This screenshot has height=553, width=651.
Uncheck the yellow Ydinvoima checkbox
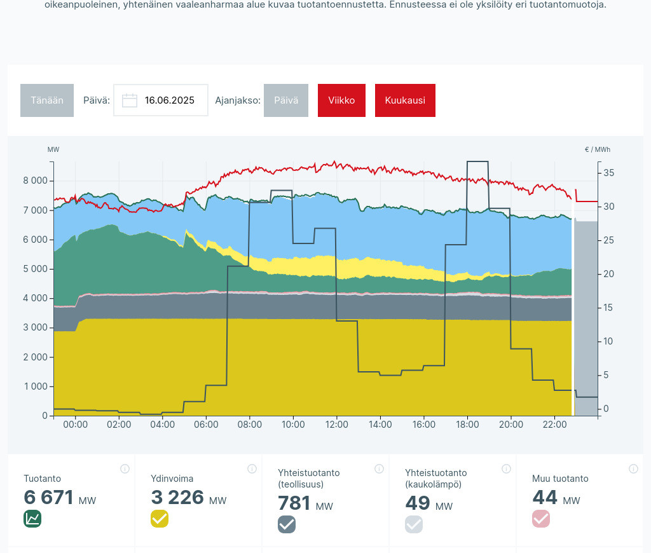160,519
